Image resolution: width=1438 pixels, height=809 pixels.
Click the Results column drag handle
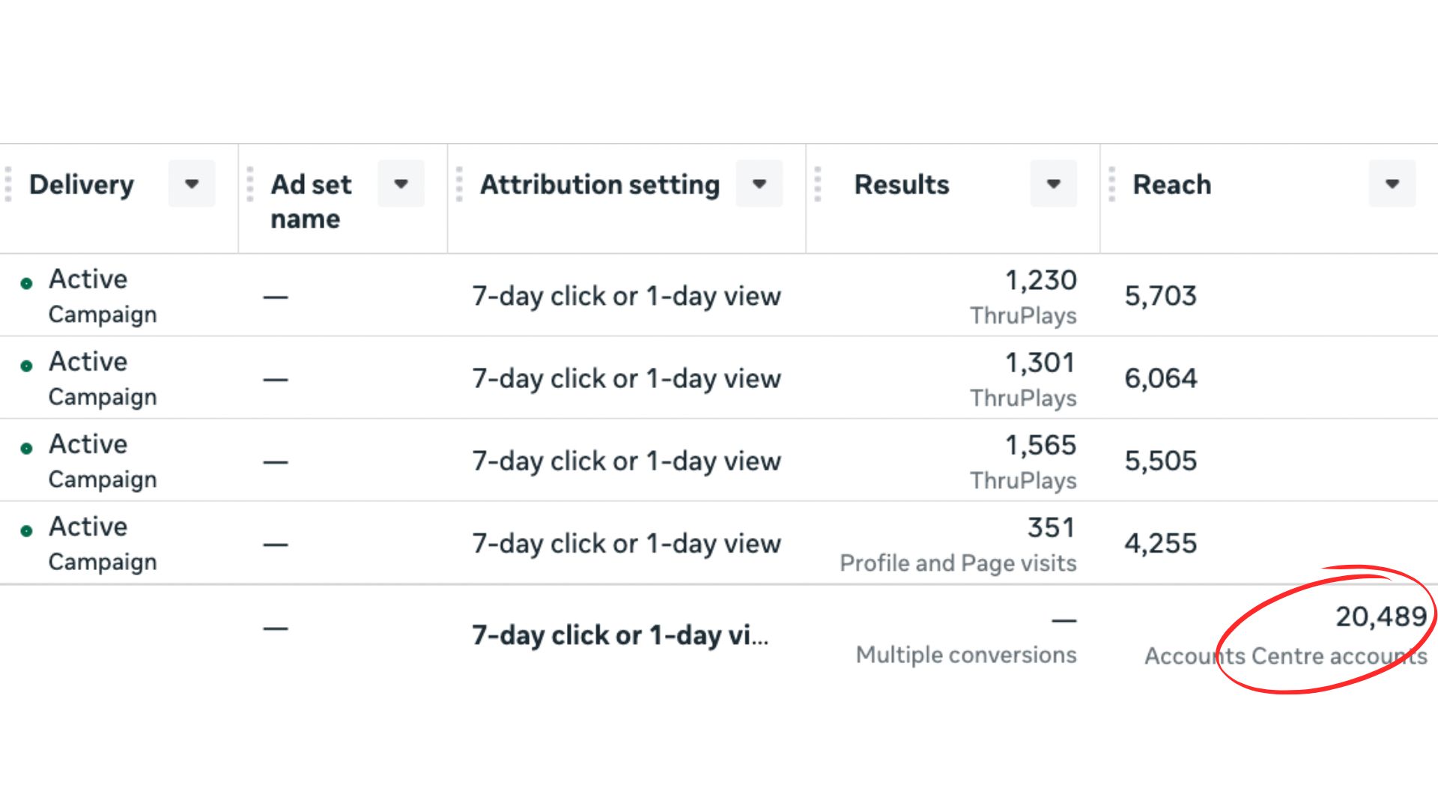(x=818, y=184)
